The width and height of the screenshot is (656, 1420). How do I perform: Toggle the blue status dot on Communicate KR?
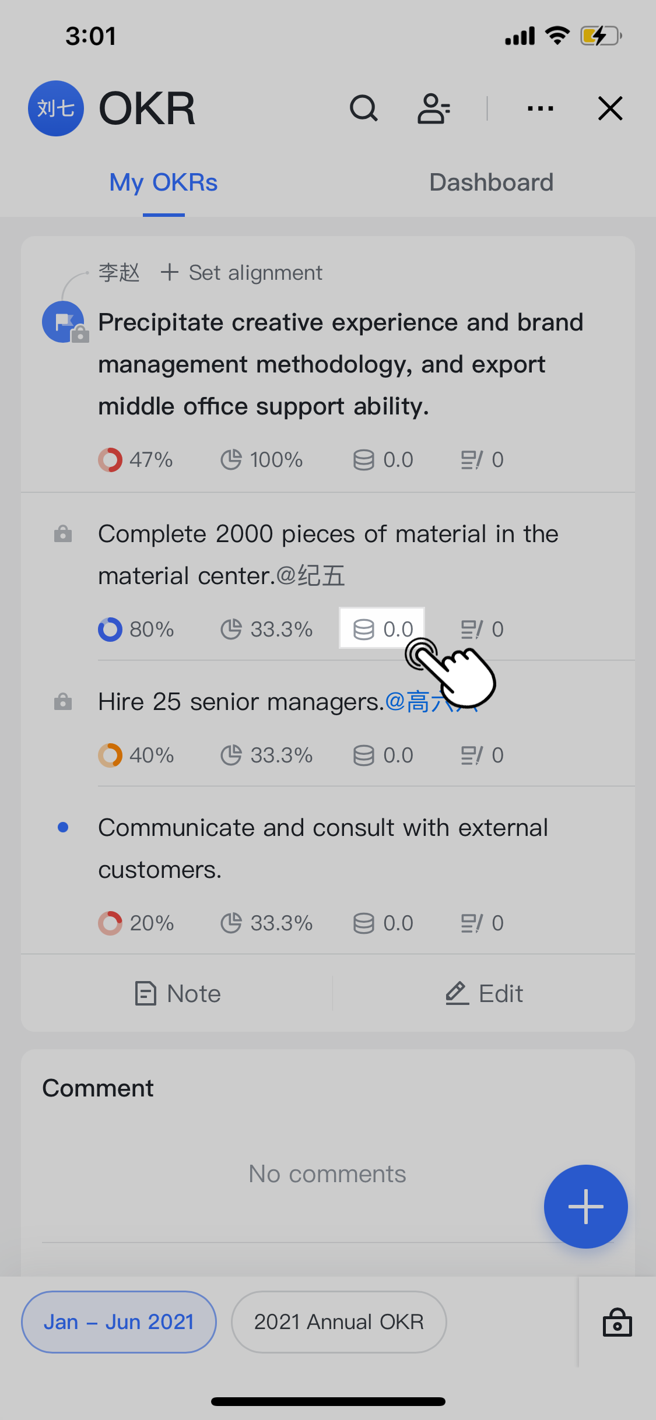(x=64, y=827)
